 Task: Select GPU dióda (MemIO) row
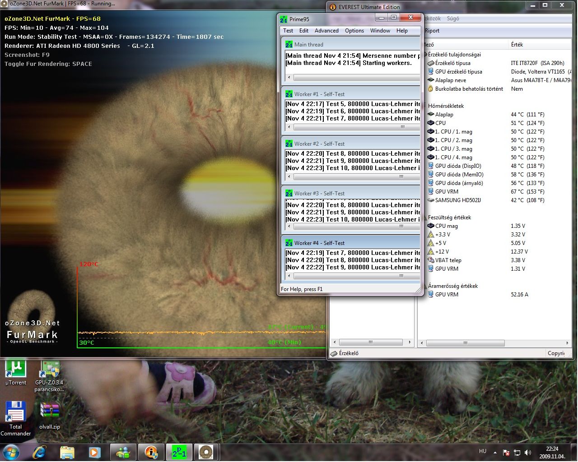499,175
